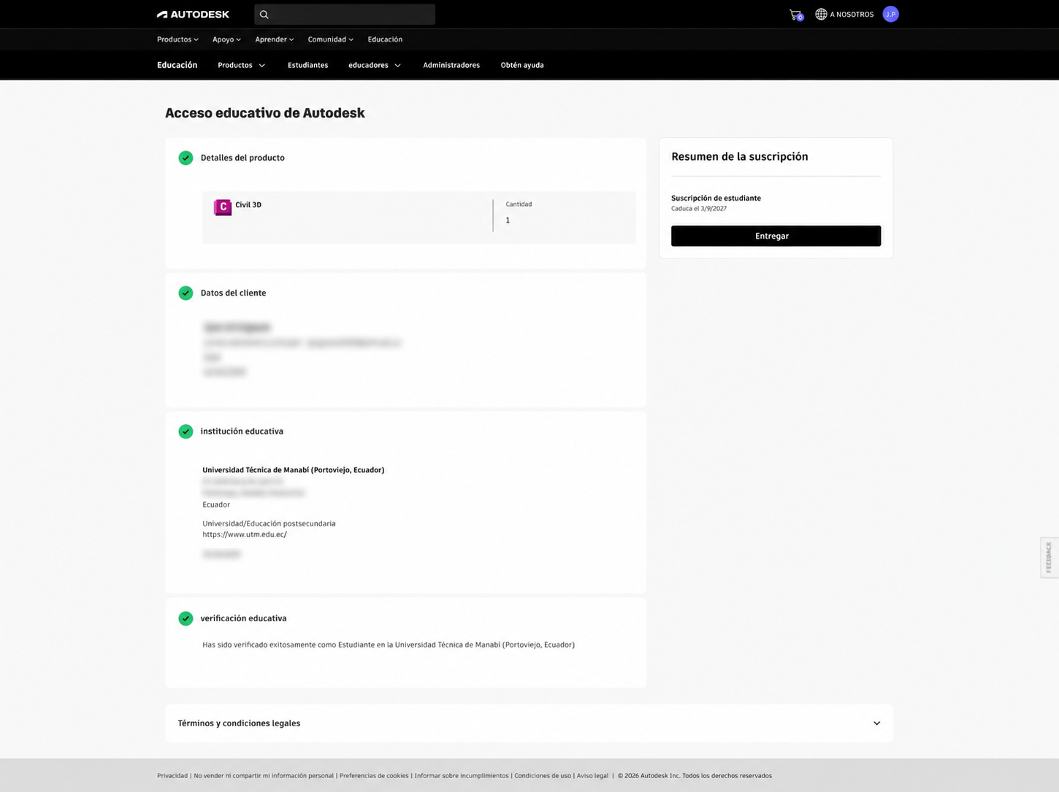Click the globe region icon
Viewport: 1059px width, 792px height.
(821, 15)
